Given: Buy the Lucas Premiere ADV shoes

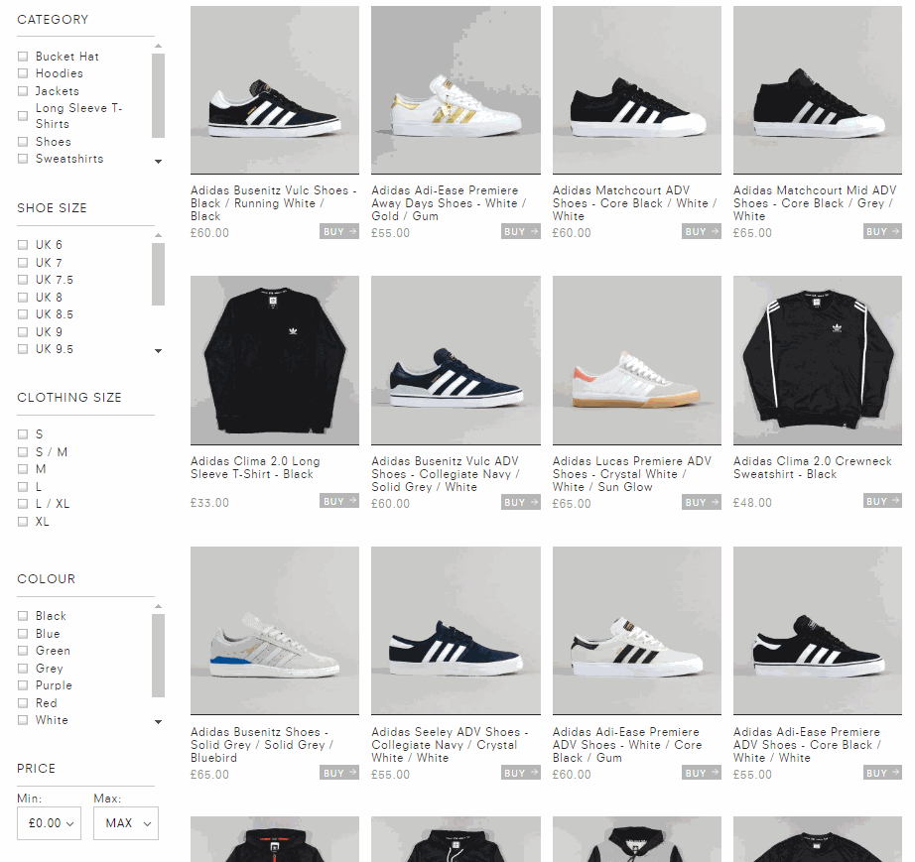Looking at the screenshot, I should pyautogui.click(x=702, y=502).
